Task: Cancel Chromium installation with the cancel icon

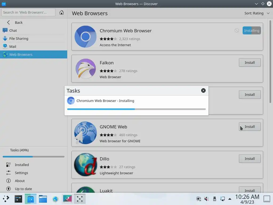Action: [x=237, y=30]
